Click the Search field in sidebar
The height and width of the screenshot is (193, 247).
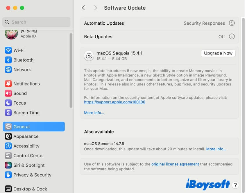click(x=36, y=22)
